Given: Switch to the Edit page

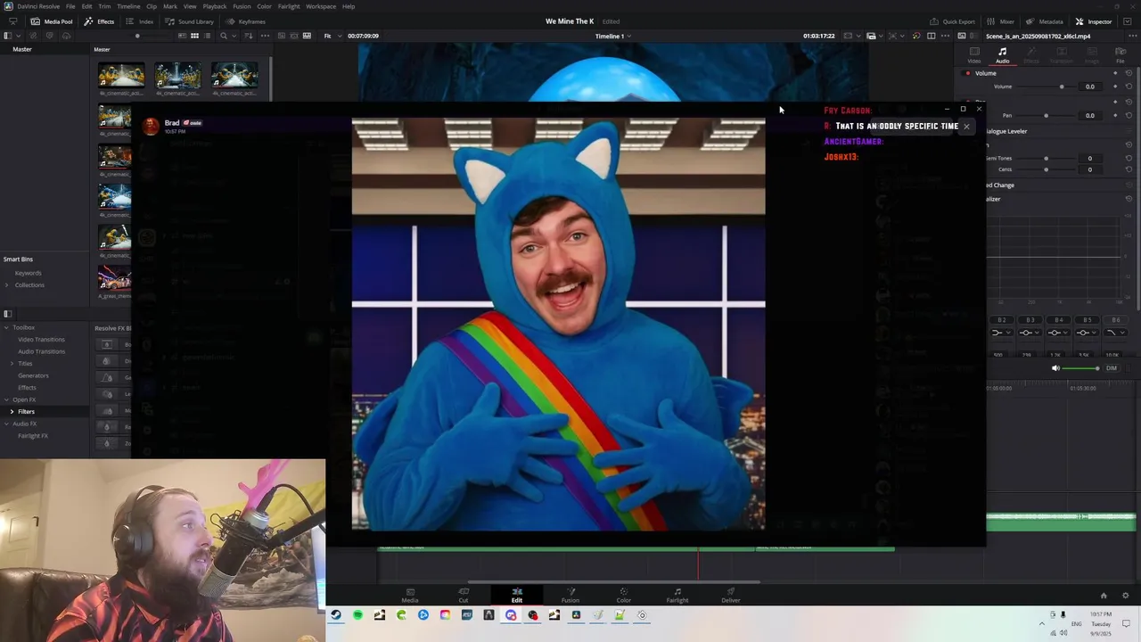Looking at the screenshot, I should pyautogui.click(x=517, y=595).
